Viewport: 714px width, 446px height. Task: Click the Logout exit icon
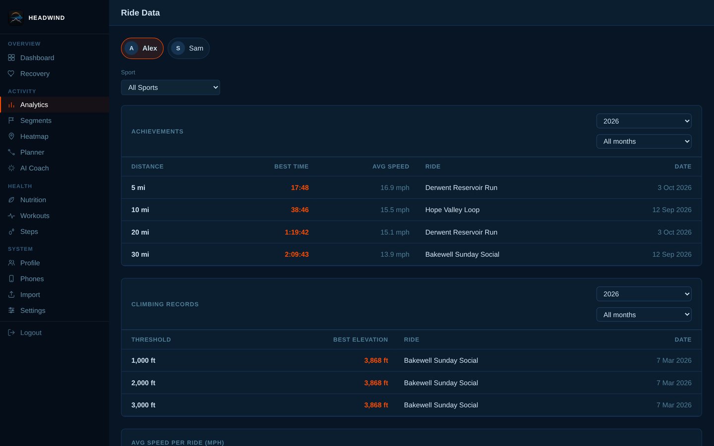coord(11,333)
